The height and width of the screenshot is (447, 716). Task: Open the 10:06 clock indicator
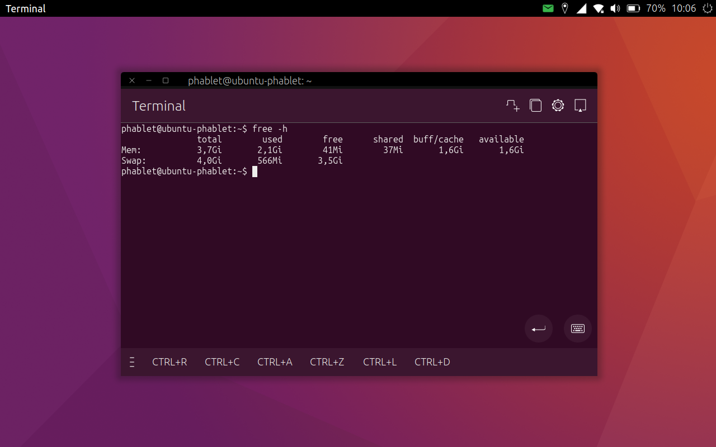[684, 8]
